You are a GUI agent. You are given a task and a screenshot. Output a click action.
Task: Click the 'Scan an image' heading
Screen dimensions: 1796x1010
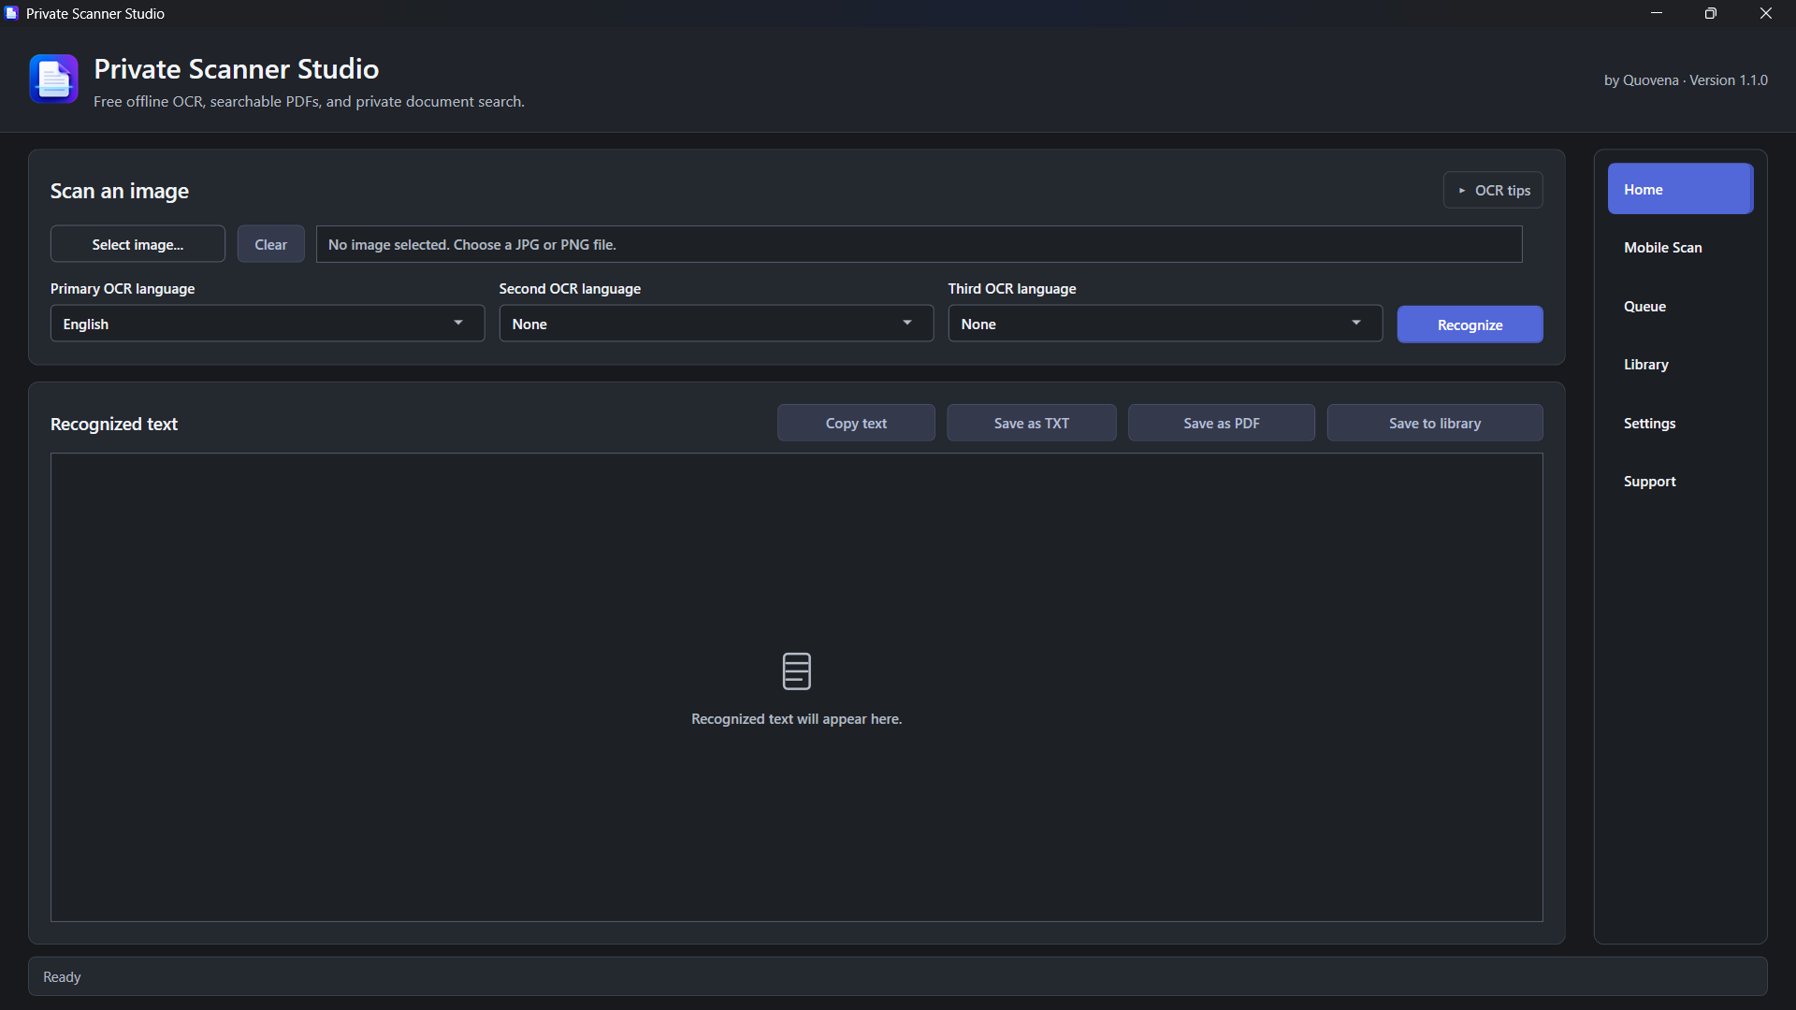click(120, 191)
